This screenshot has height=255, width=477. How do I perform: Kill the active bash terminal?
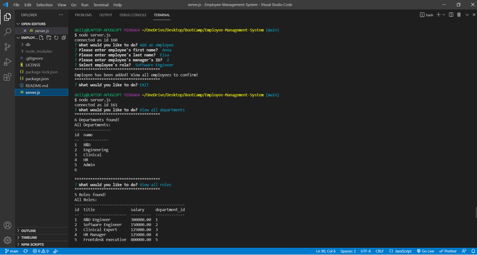(x=459, y=15)
